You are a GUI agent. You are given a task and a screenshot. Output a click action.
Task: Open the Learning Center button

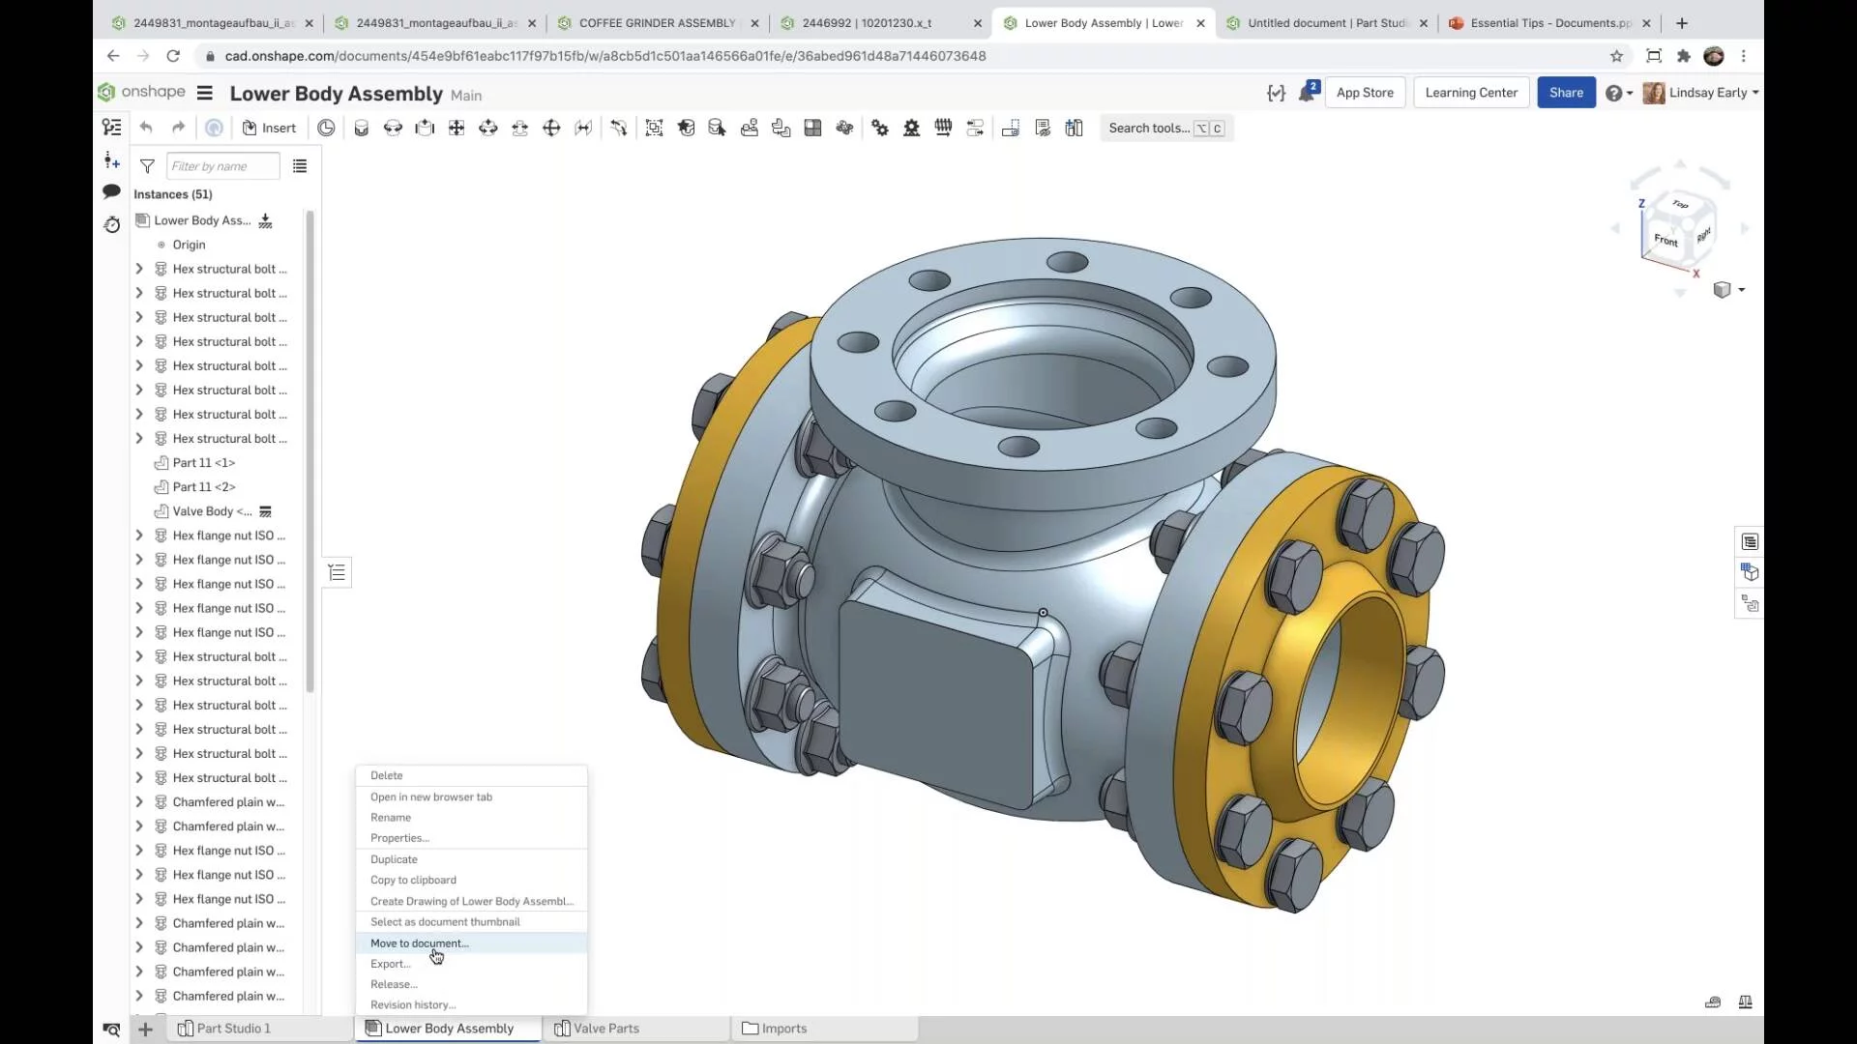tap(1471, 93)
